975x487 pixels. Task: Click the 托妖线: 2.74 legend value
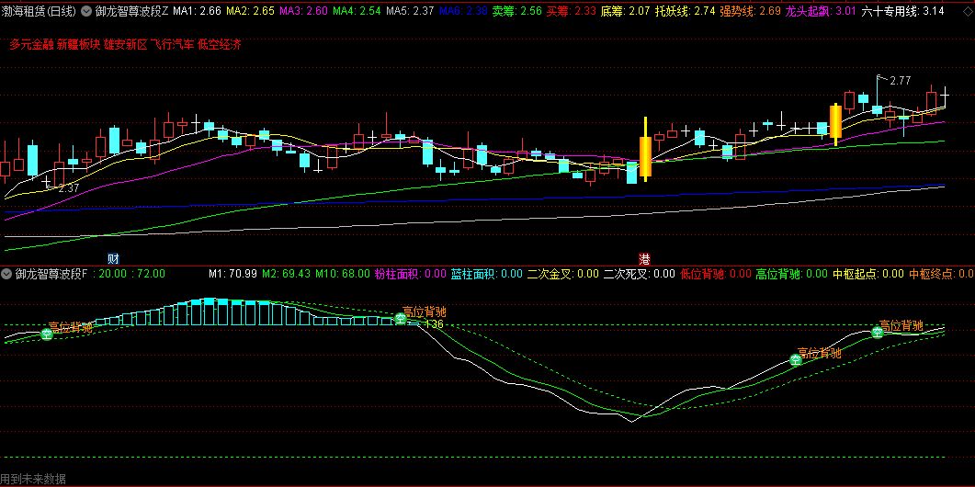[x=686, y=11]
